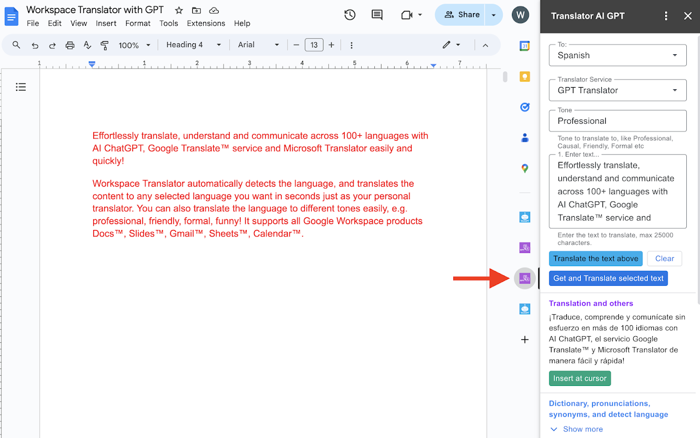Image resolution: width=700 pixels, height=438 pixels.
Task: Open Contacts side panel
Action: pos(525,138)
